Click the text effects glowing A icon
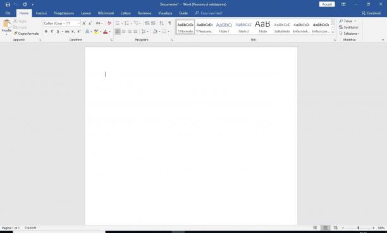This screenshot has width=387, height=233. 87,32
